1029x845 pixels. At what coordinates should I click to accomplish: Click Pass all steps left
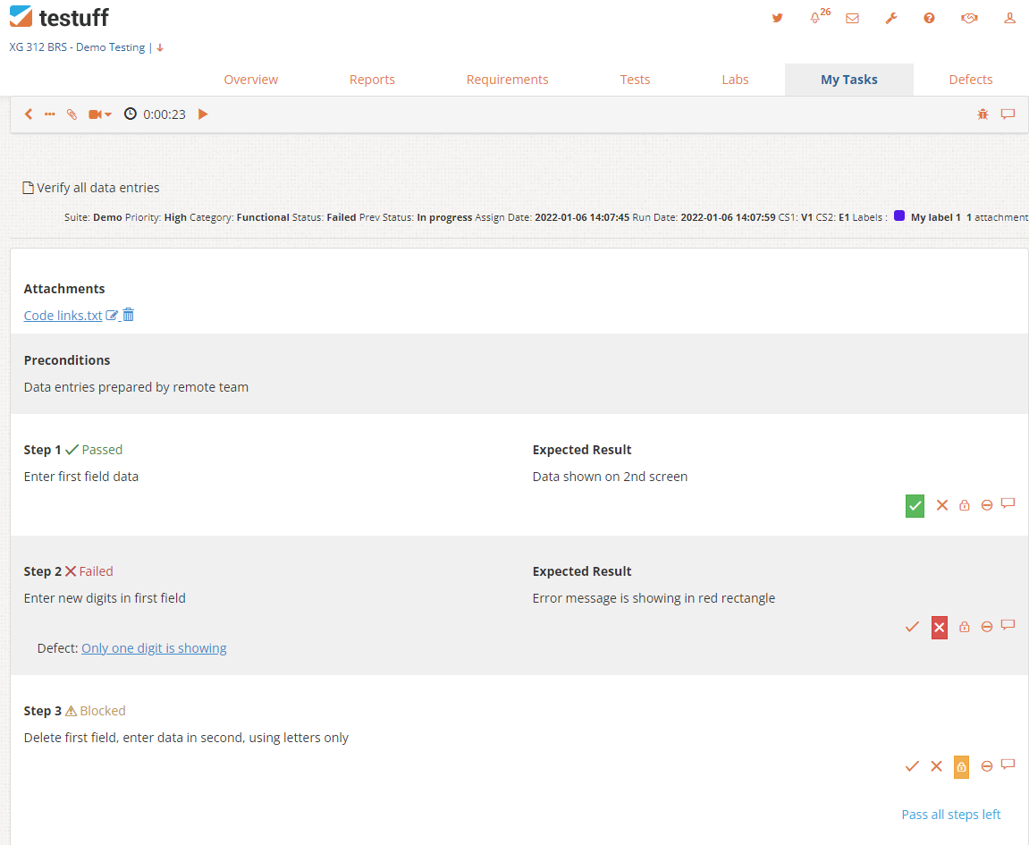click(x=951, y=815)
